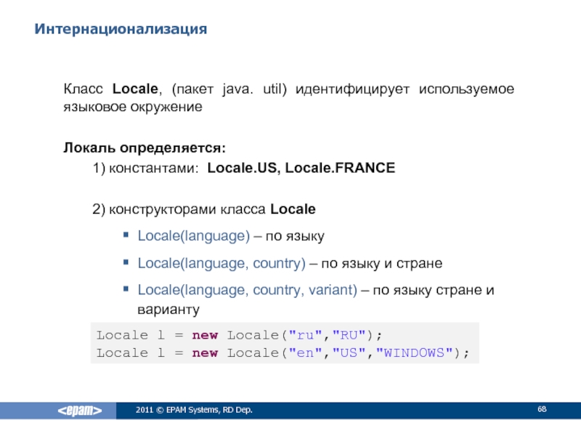Click the bold word Locale in first paragraph
The image size is (581, 436).
(136, 89)
